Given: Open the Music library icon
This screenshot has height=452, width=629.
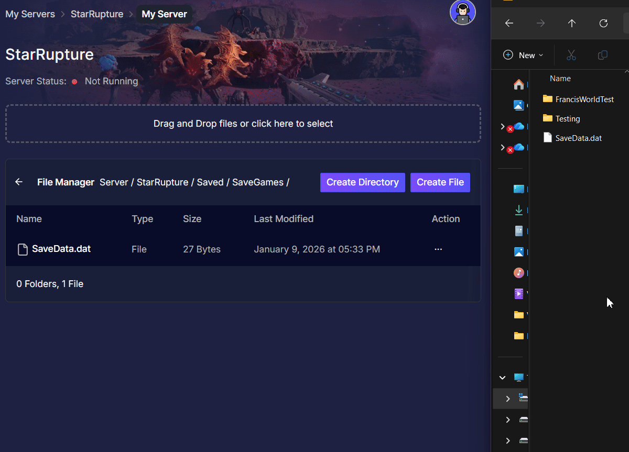Looking at the screenshot, I should 519,272.
